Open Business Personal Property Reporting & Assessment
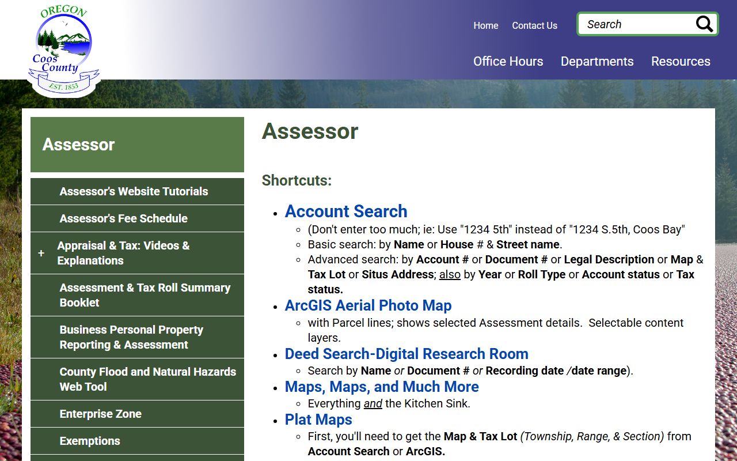This screenshot has width=737, height=461. [x=137, y=337]
